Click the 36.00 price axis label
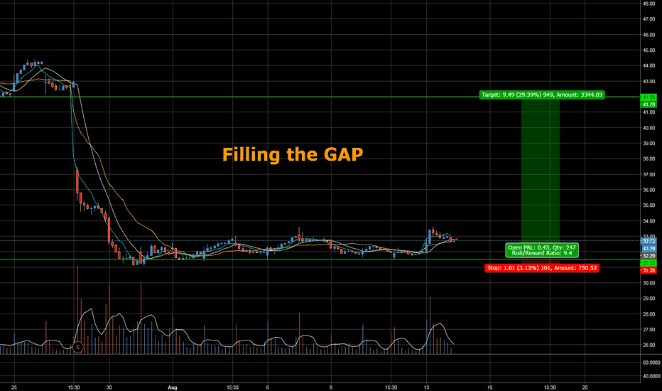The width and height of the screenshot is (662, 391). (649, 191)
